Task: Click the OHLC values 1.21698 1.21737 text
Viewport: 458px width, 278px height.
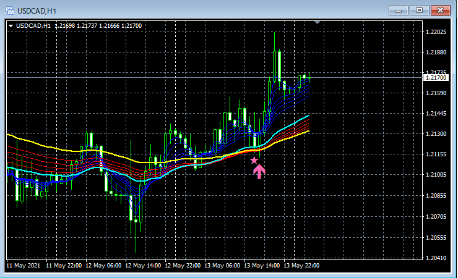Action: point(76,26)
